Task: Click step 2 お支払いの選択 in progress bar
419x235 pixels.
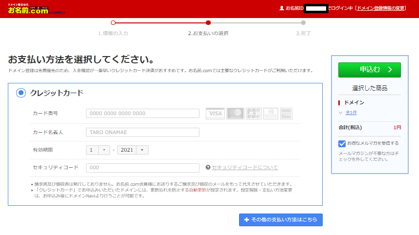Action: click(208, 33)
